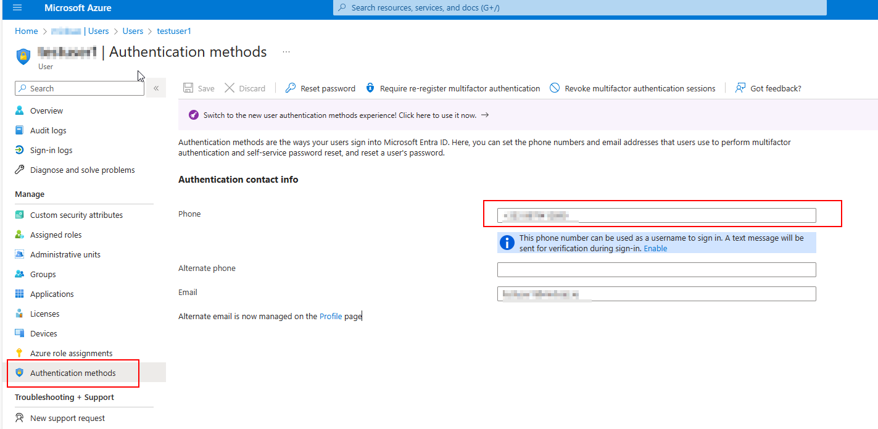This screenshot has height=429, width=878.
Task: Open the testuser1 breadcrumb
Action: click(174, 31)
